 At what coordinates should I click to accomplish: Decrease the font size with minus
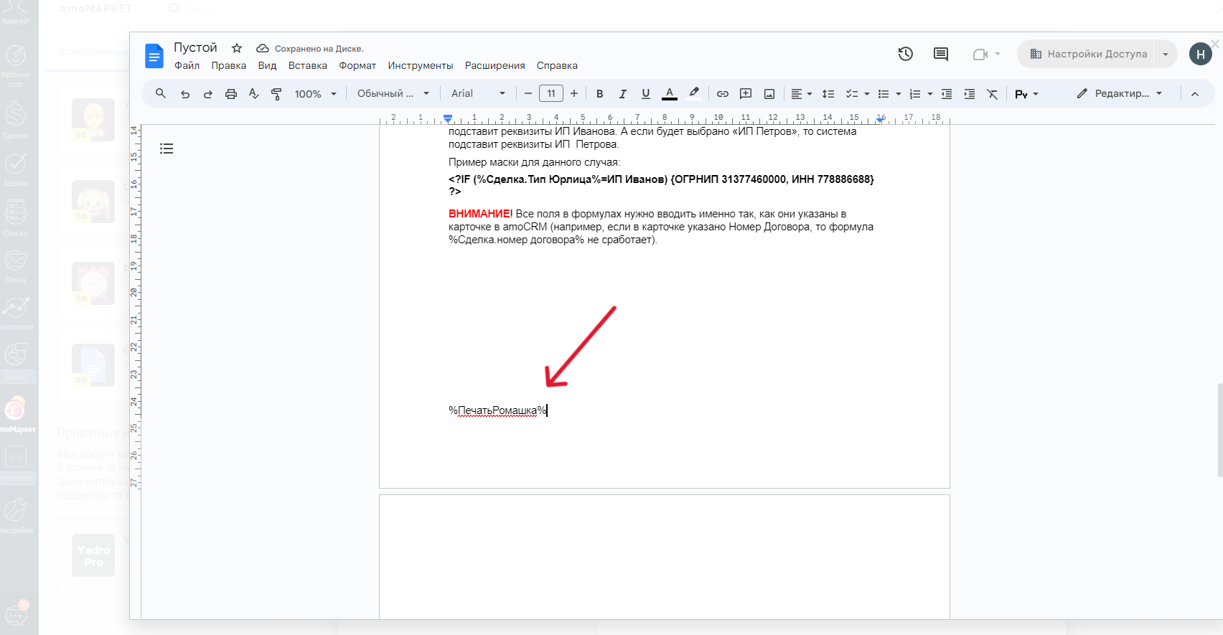[528, 93]
